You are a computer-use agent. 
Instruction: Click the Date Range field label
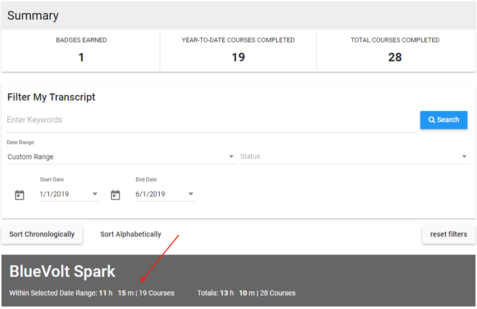coord(20,142)
